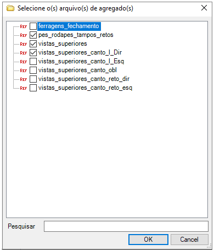Uncheck the vistas_superiores_canto_l_Dir checkbox
Image resolution: width=214 pixels, height=250 pixels.
click(33, 53)
